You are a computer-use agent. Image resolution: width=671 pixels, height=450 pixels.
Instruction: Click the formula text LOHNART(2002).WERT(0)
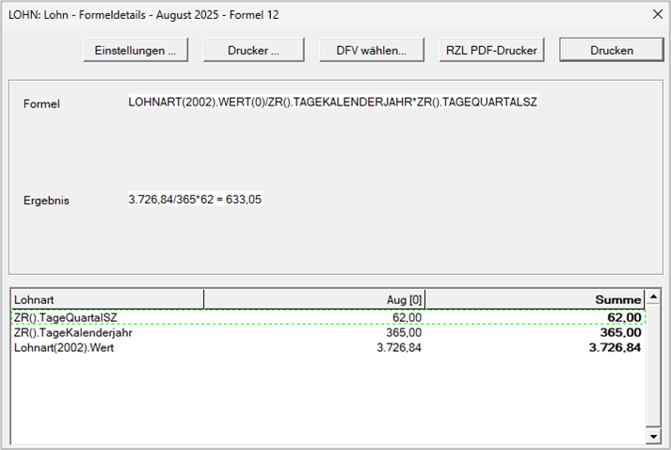197,102
